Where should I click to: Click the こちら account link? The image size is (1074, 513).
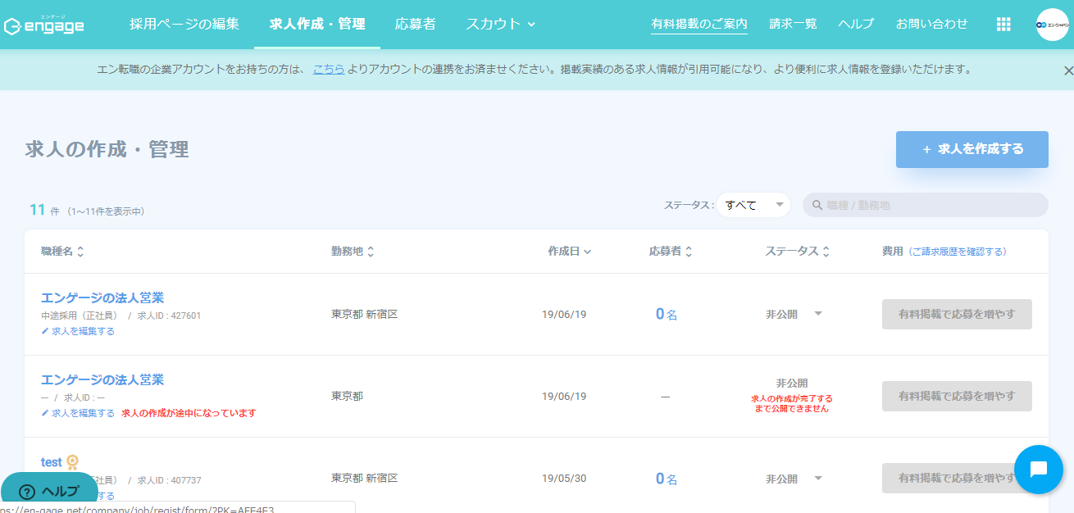tap(329, 70)
